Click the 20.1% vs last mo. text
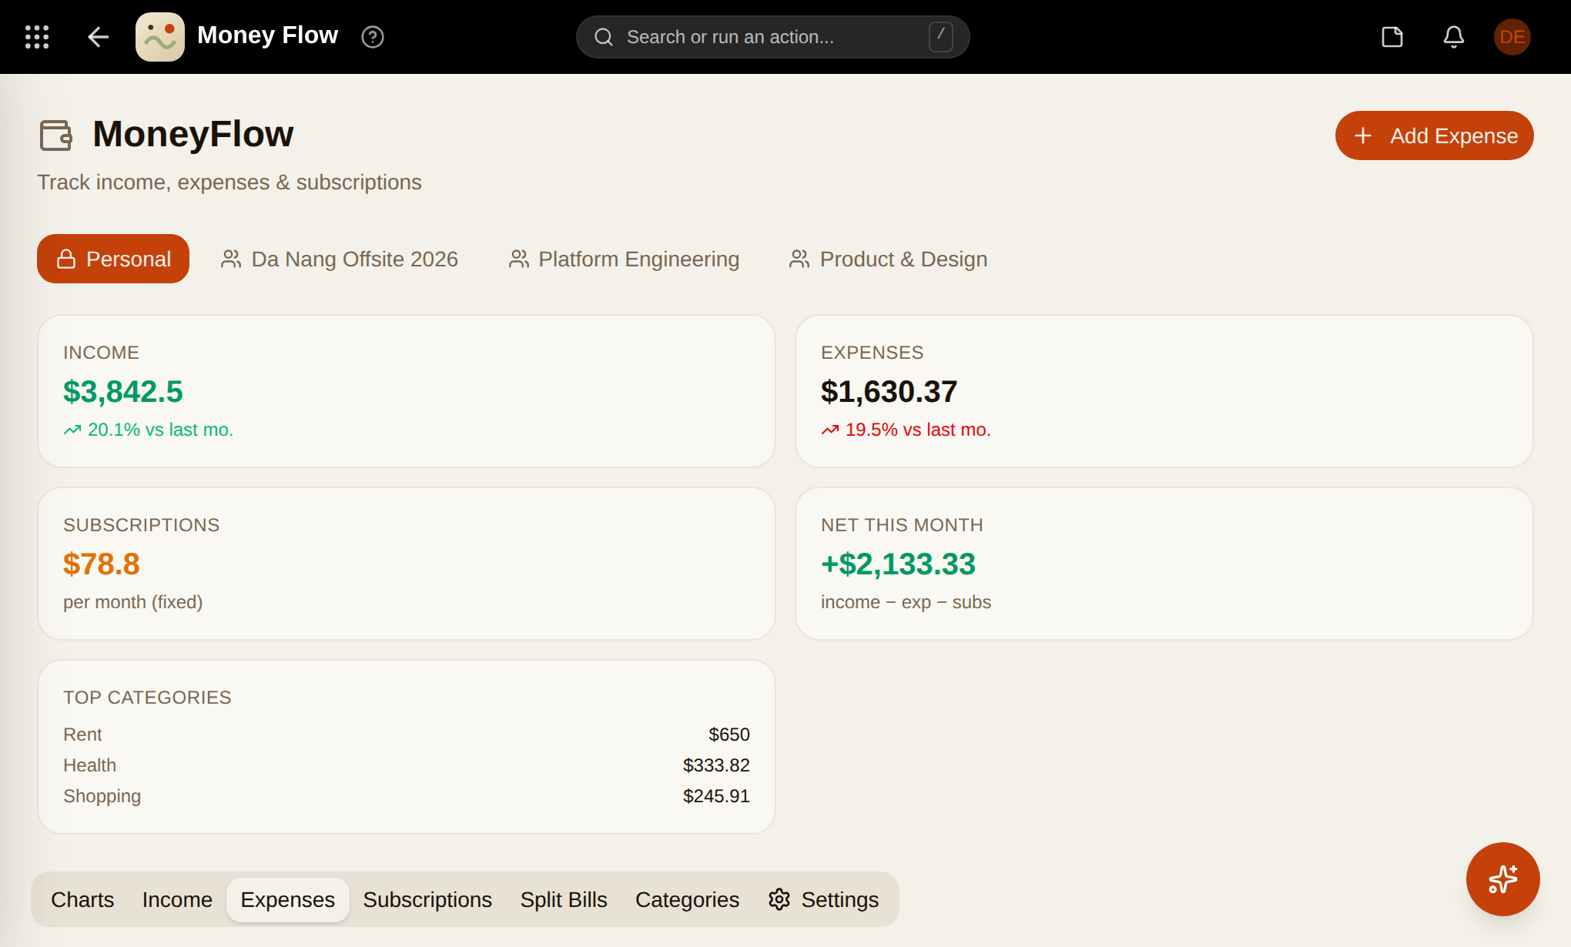The width and height of the screenshot is (1571, 947). (160, 430)
